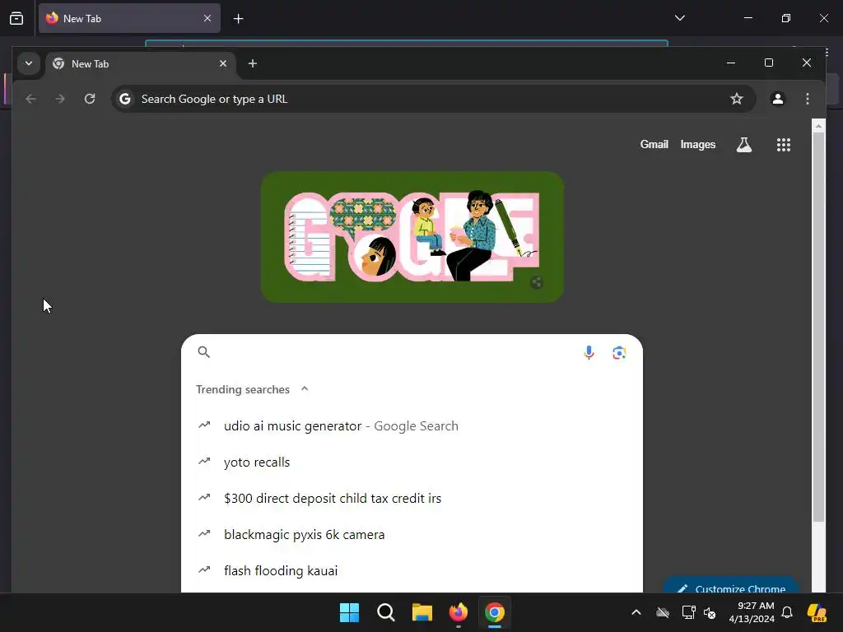The image size is (843, 632).
Task: Go forward in Chrome
Action: [x=60, y=99]
